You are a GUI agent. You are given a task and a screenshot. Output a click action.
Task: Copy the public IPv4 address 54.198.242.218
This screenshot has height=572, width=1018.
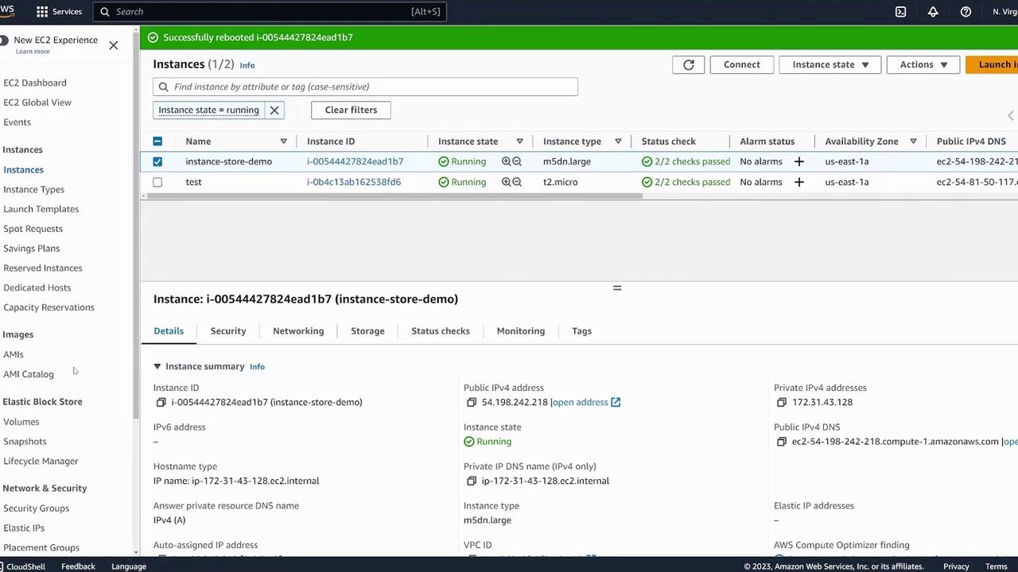472,403
